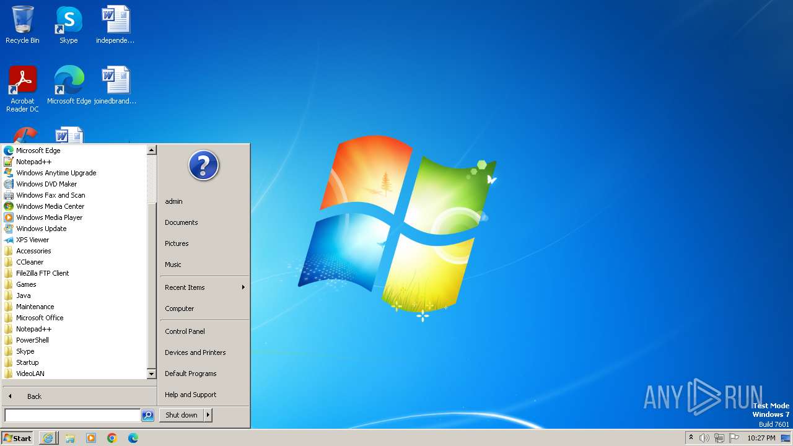This screenshot has width=793, height=446.
Task: Open Internet Explorer from the taskbar
Action: tap(48, 438)
